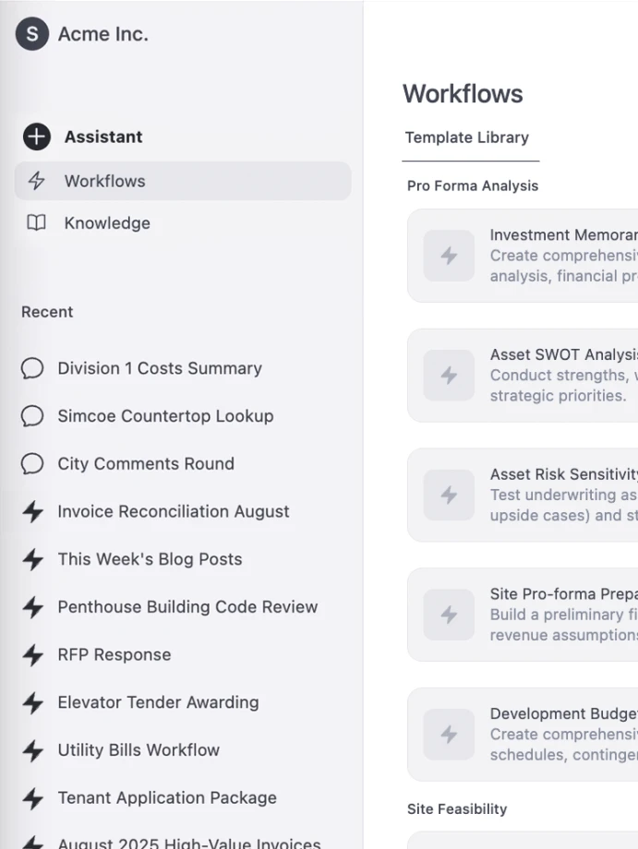
Task: Select the Workflows lightning bolt icon
Action: 36,181
